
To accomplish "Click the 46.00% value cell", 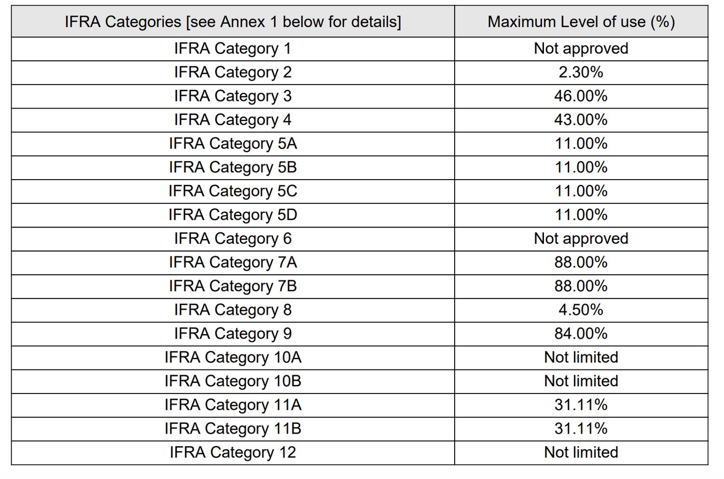I will pyautogui.click(x=581, y=96).
